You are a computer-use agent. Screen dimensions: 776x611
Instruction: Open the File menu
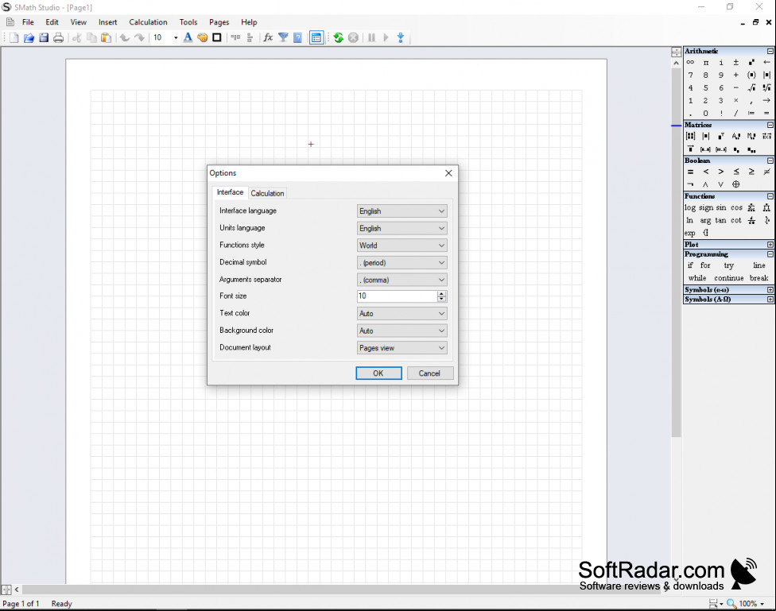[28, 22]
